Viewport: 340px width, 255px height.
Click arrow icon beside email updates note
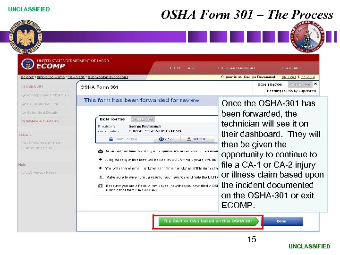coord(101,168)
